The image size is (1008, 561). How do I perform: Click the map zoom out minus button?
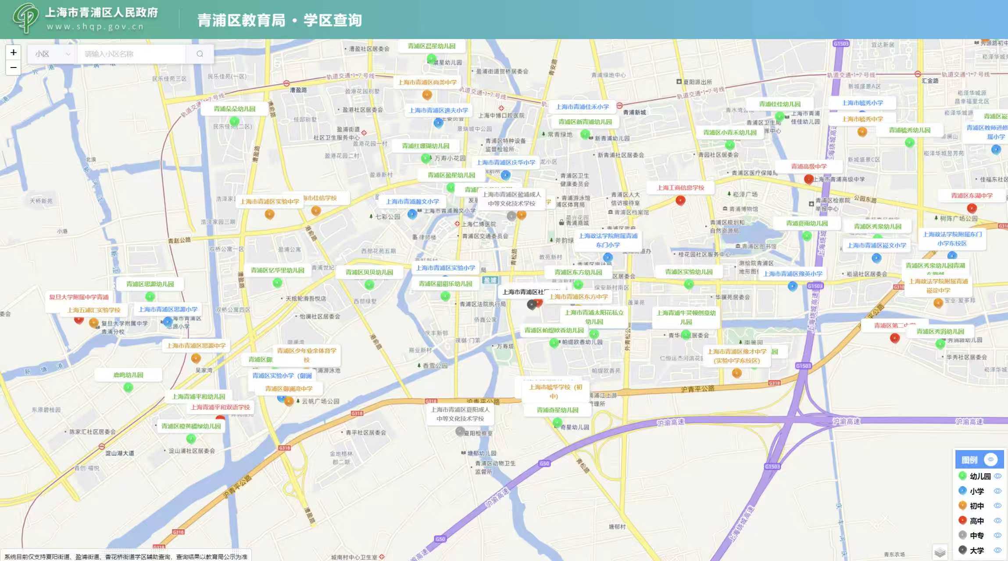tap(14, 67)
